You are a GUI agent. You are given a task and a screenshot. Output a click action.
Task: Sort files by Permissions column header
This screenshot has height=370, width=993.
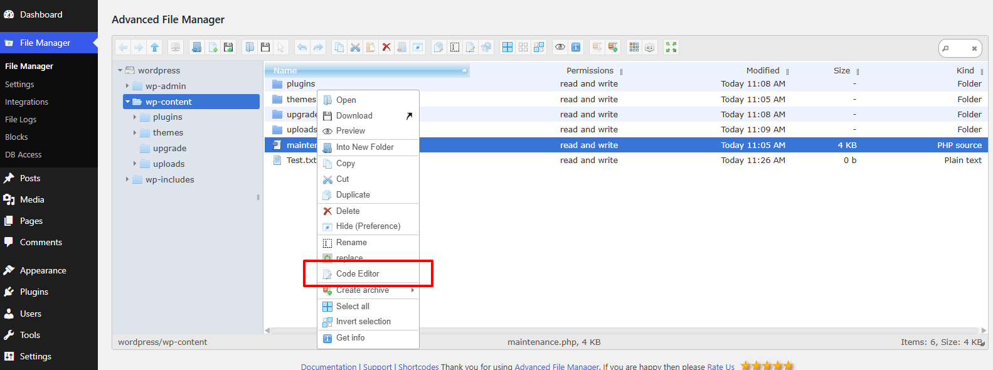click(x=590, y=70)
